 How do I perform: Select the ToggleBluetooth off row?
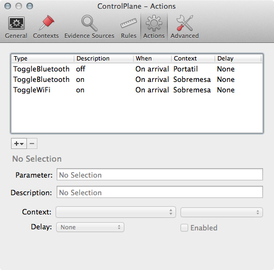tap(137, 69)
